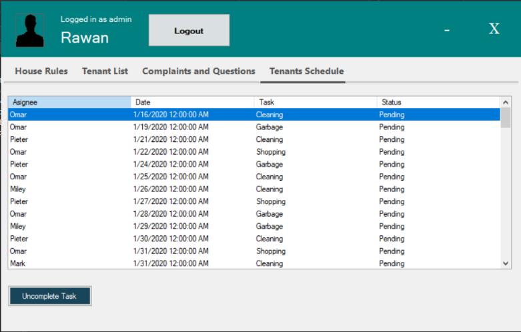The image size is (521, 332).
Task: Select Pieter's 1/24/2020 Garbage row
Action: [x=254, y=165]
